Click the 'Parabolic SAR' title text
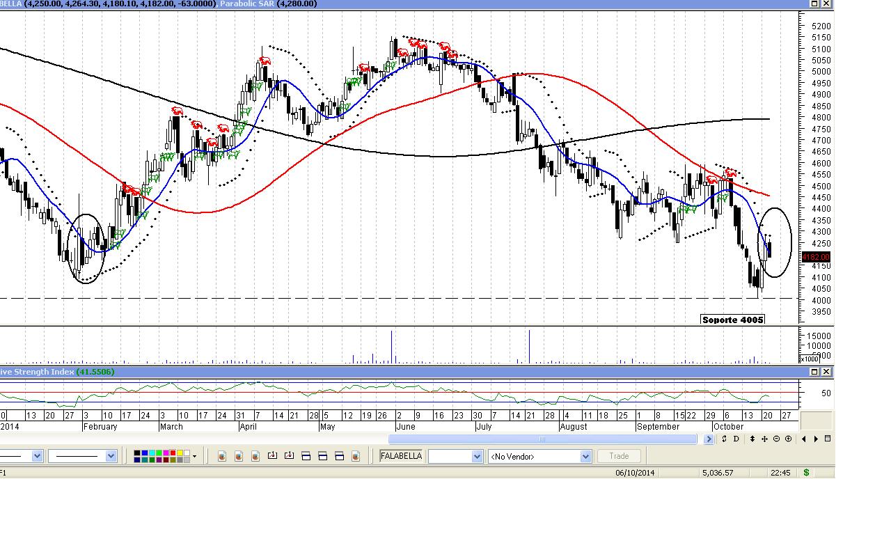This screenshot has width=891, height=557. (x=246, y=4)
